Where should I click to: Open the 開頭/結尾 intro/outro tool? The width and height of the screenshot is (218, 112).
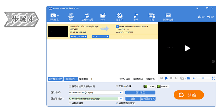(x=168, y=17)
